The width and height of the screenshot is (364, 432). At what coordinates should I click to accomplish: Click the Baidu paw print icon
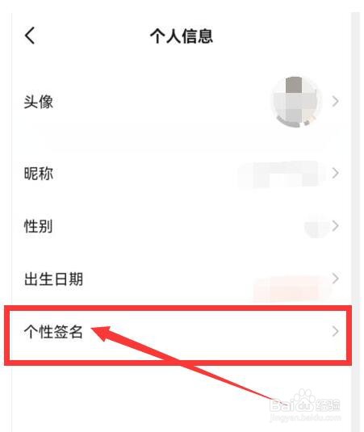click(303, 400)
